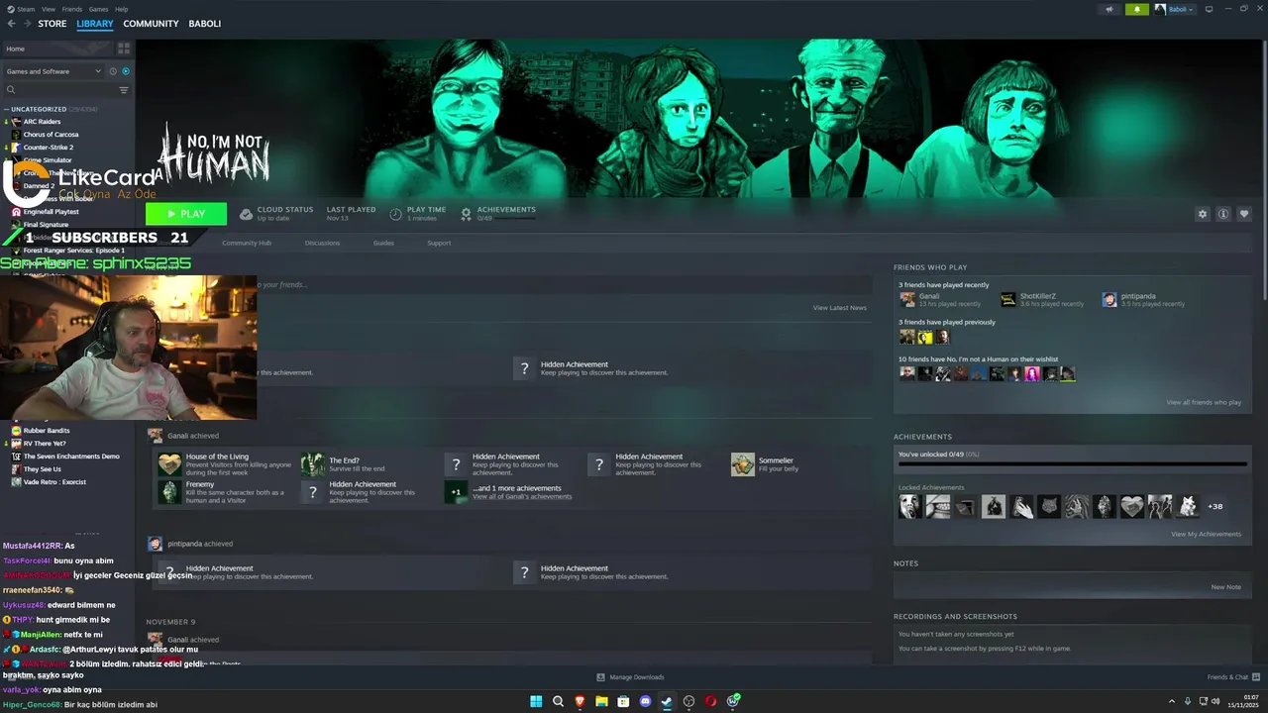Select The Seven Enchantments Demo entry
This screenshot has height=713, width=1268.
[70, 457]
